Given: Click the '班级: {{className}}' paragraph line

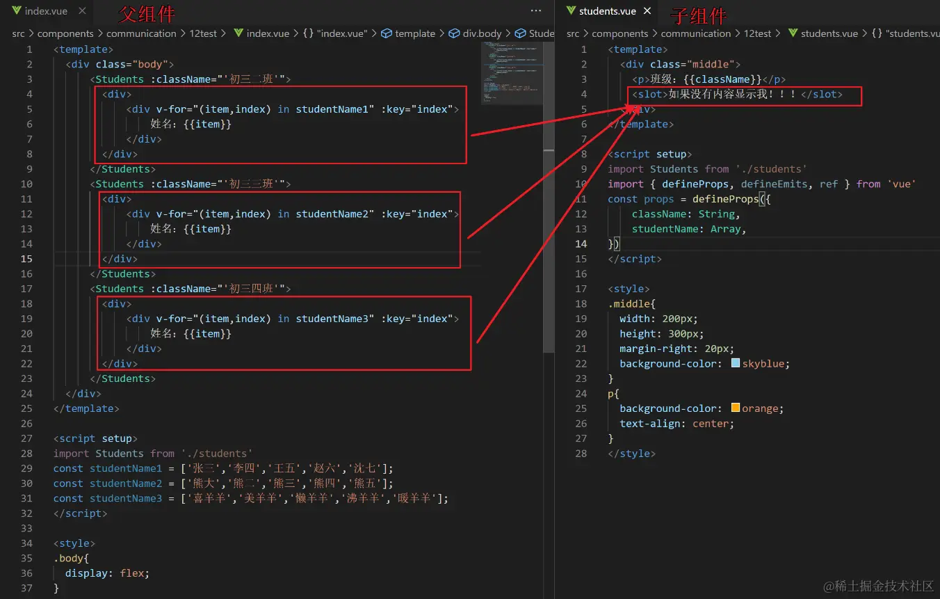Looking at the screenshot, I should [708, 79].
